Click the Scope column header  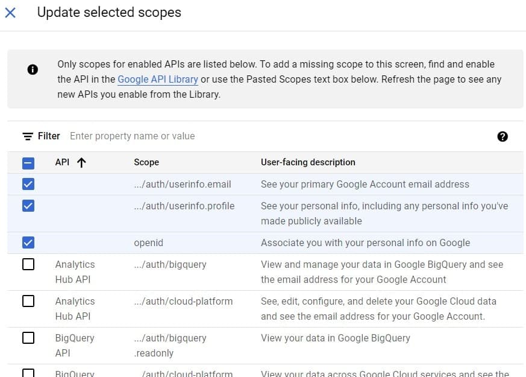pos(145,162)
